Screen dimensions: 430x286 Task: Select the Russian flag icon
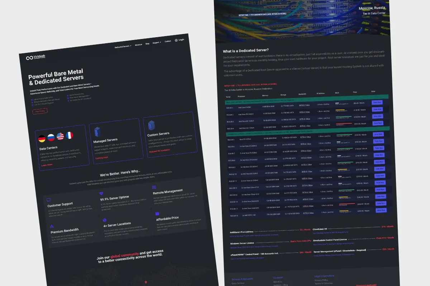(x=51, y=137)
